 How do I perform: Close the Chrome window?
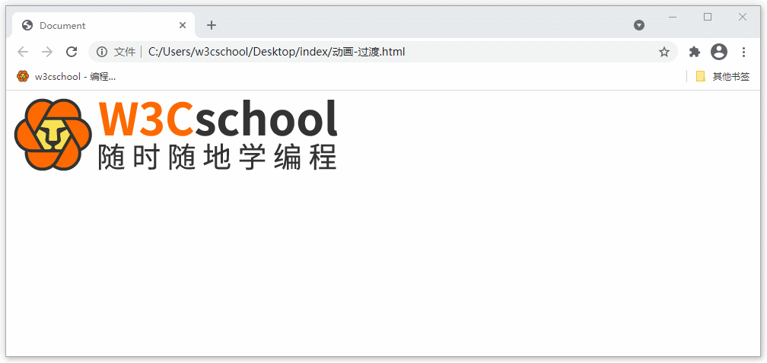tap(743, 17)
